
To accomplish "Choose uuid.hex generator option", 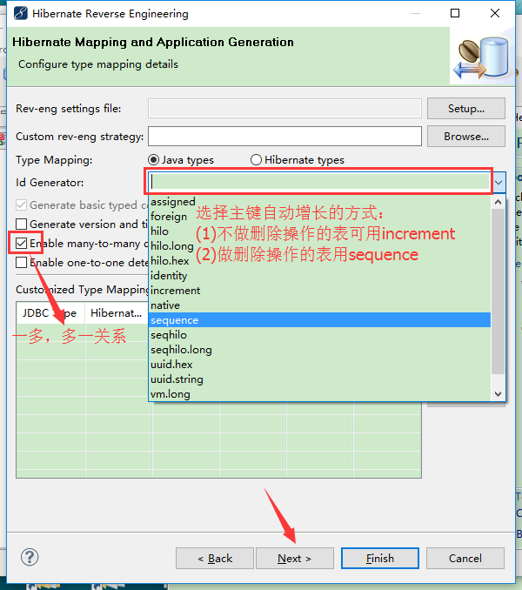I will pos(319,365).
